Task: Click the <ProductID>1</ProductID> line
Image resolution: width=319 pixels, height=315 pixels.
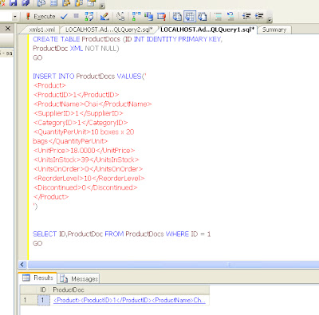Action: [x=76, y=95]
